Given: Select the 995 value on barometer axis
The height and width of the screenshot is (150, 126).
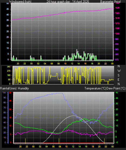Looking at the screenshot, I should tap(117, 39).
